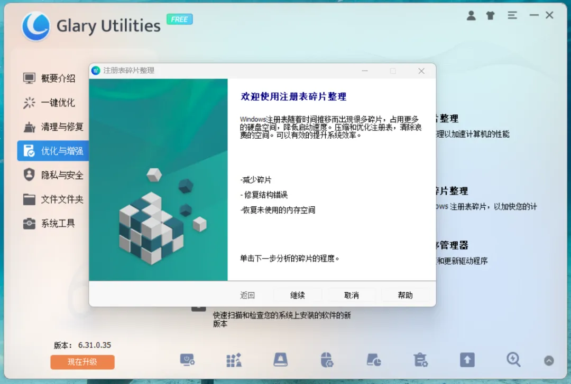Screen dimensions: 571x384
Task: Click the -减少碎片 line
Action: click(256, 180)
